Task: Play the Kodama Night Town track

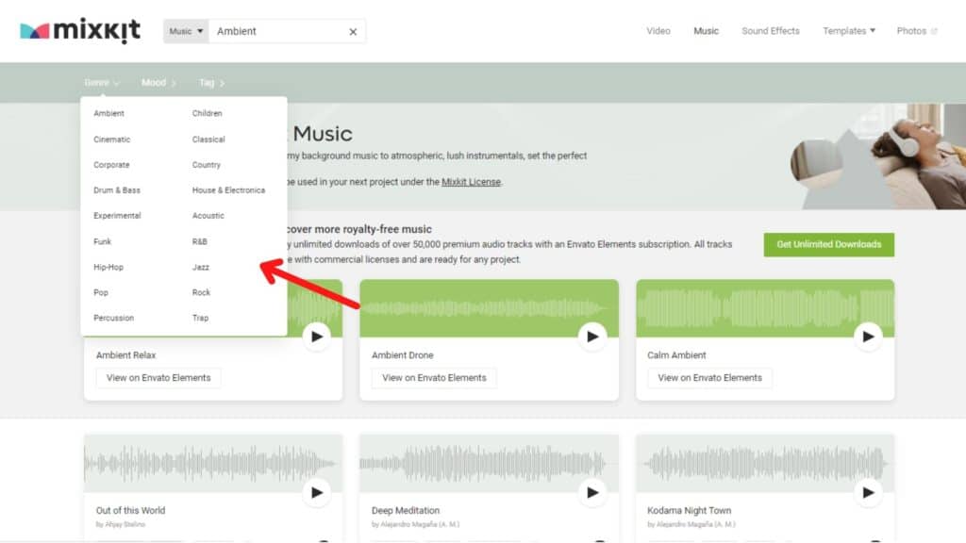Action: pyautogui.click(x=867, y=491)
